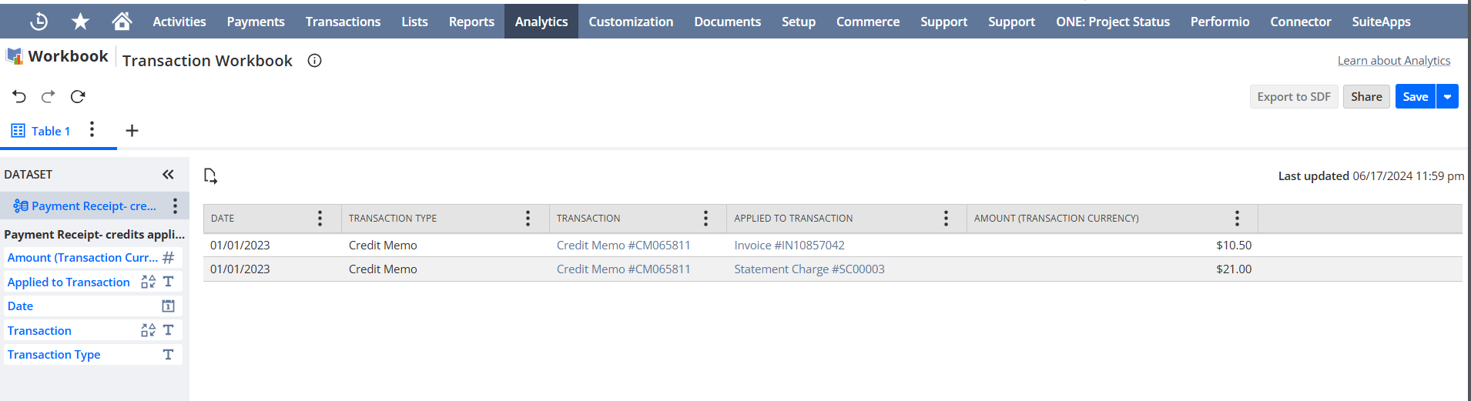This screenshot has width=1471, height=401.
Task: Add a new tab with plus icon
Action: coord(132,131)
